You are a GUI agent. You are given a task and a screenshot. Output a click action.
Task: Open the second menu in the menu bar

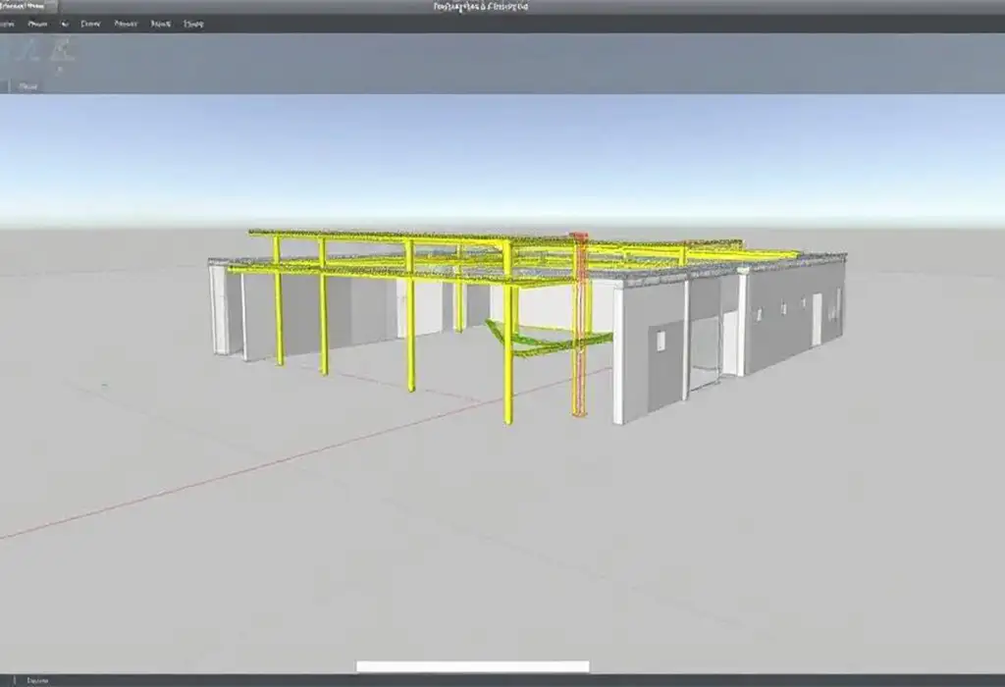pos(38,24)
